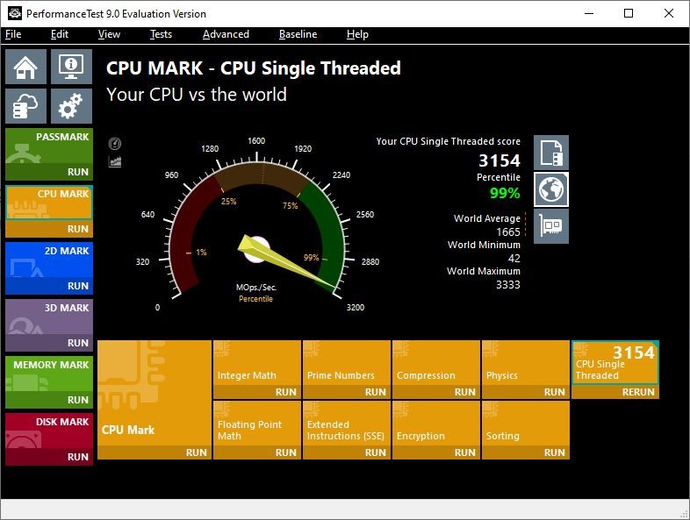Run the 3D Mark test
Image resolution: width=690 pixels, height=520 pixels.
pyautogui.click(x=49, y=343)
